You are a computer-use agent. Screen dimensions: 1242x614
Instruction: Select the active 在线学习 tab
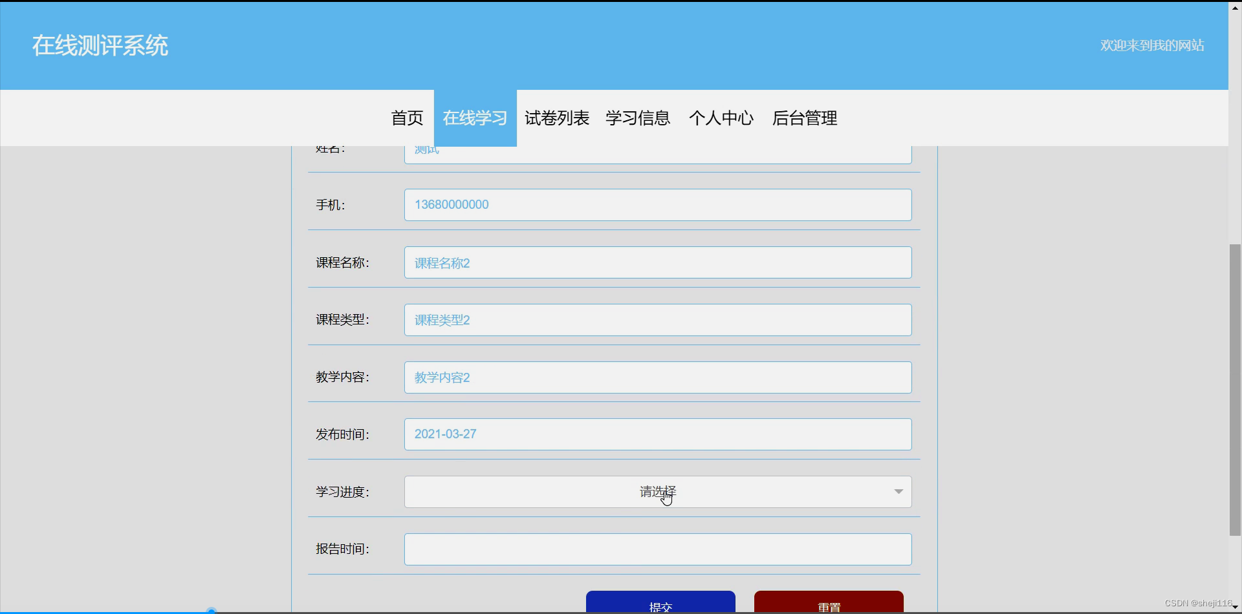coord(475,118)
